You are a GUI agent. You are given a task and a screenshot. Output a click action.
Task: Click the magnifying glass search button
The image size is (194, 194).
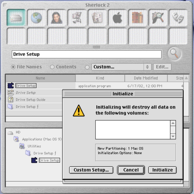point(174,54)
